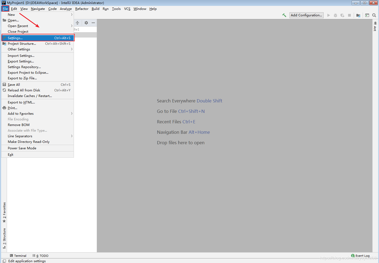Click the Add Configuration... button
Image resolution: width=379 pixels, height=263 pixels.
coord(306,15)
